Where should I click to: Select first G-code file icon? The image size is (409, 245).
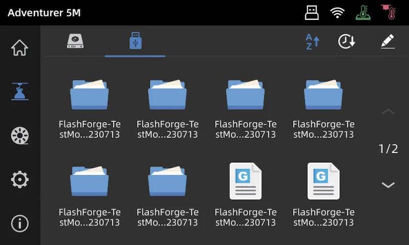(x=245, y=181)
